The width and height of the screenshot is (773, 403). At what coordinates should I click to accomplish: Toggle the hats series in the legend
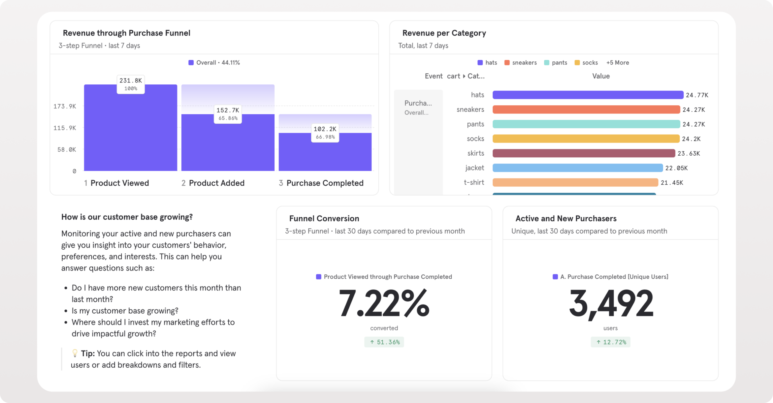487,62
